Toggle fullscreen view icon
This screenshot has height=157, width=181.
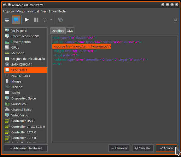[176, 20]
